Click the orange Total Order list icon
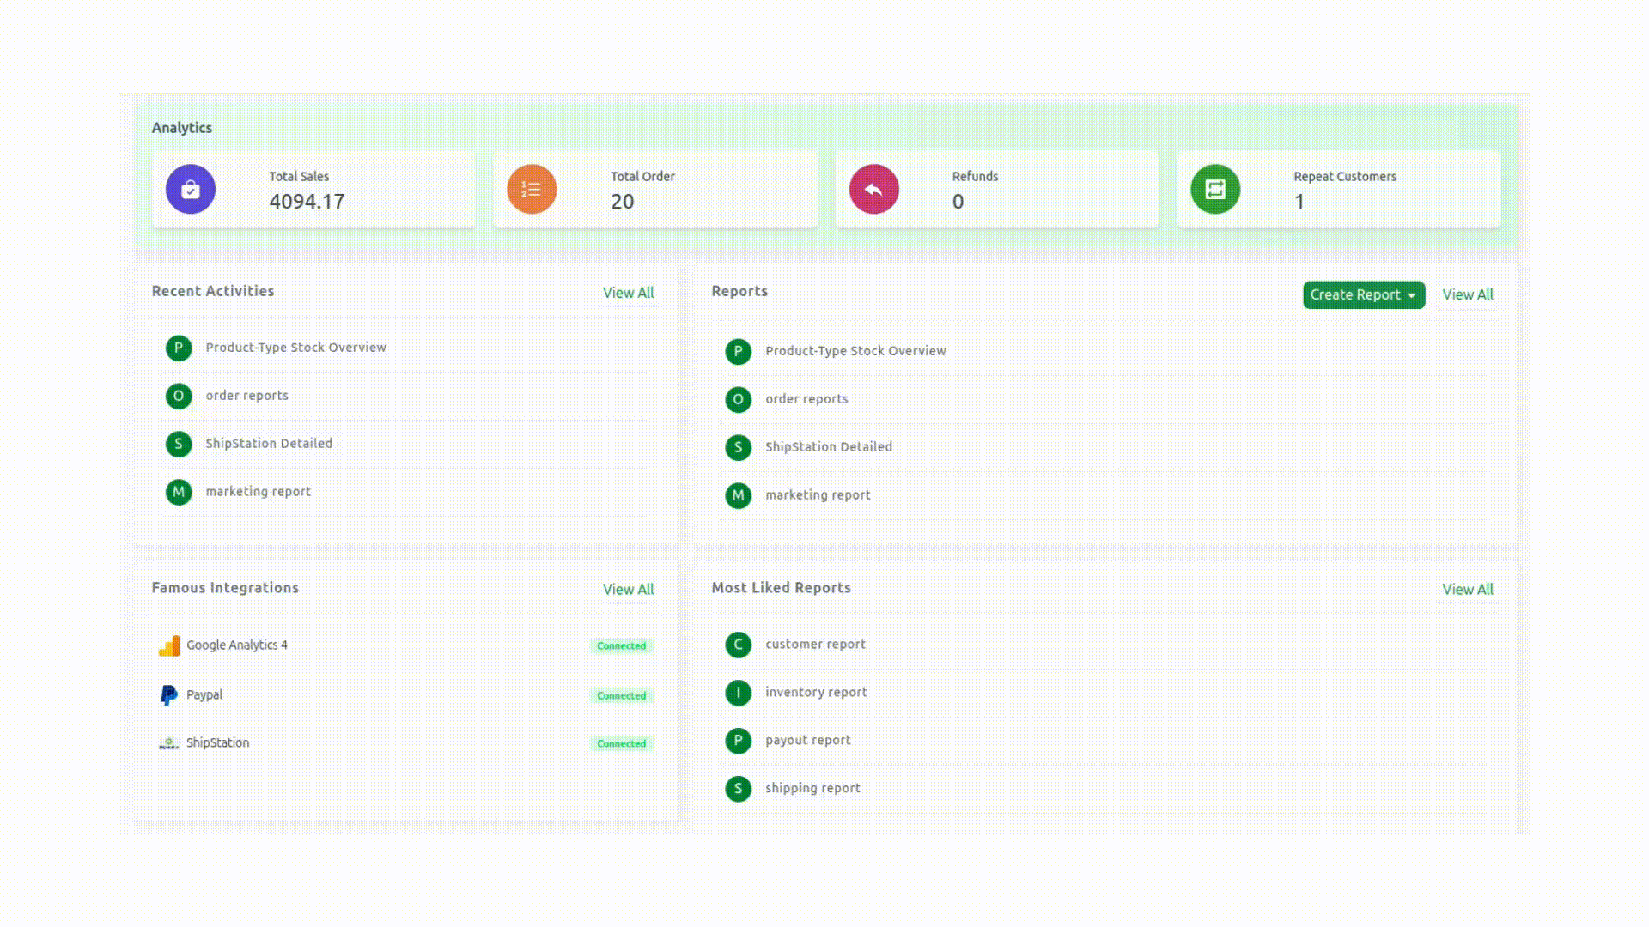 [532, 189]
